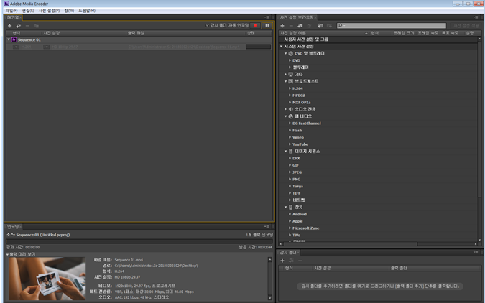Open preset browser panel options menu icon
Viewport: 485px width, 303px height.
point(476,17)
